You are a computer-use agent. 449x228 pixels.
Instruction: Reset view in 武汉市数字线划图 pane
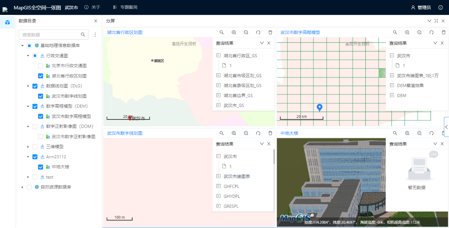coord(258,133)
